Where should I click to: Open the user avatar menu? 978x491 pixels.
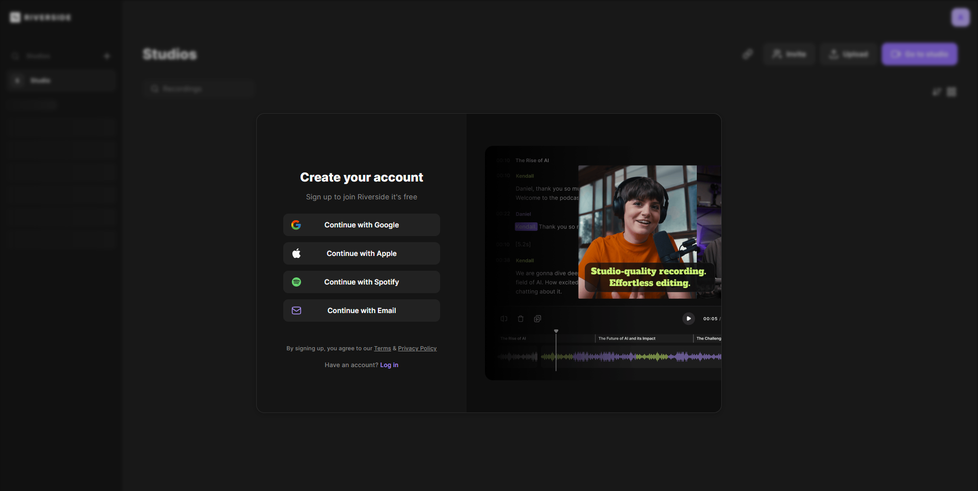coord(961,17)
